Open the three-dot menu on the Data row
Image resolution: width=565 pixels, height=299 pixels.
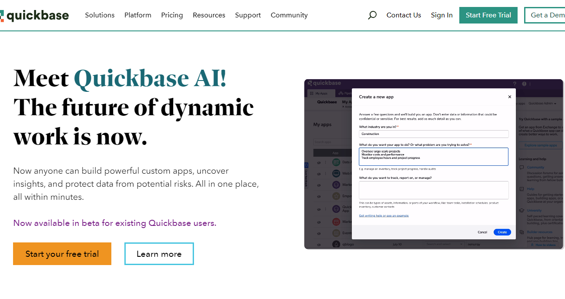coord(325,162)
